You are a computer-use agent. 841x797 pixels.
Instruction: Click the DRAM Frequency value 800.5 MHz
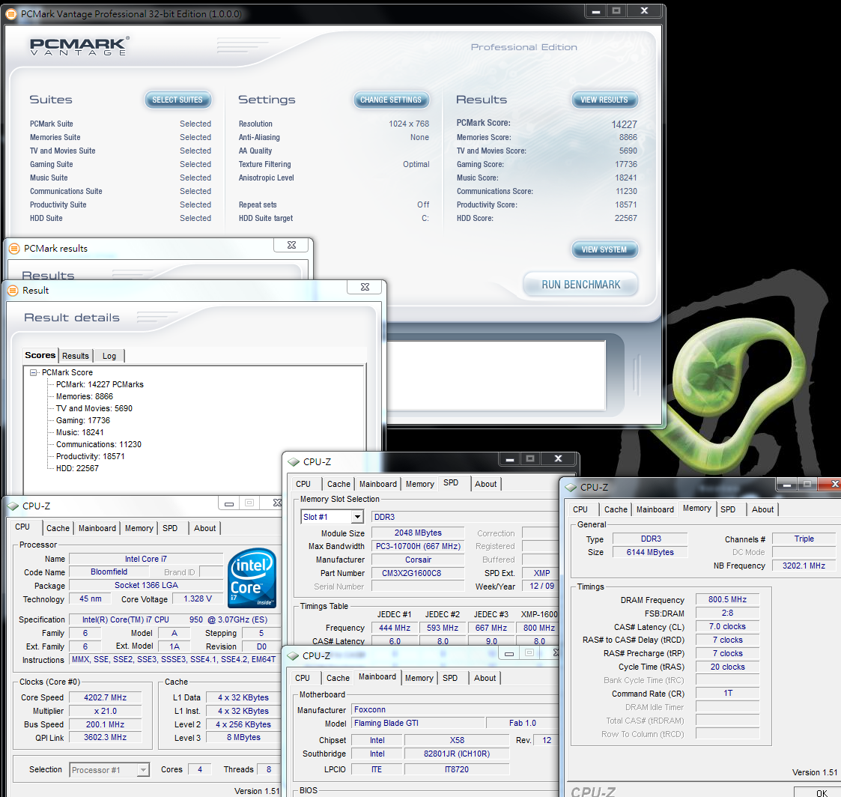(x=727, y=600)
